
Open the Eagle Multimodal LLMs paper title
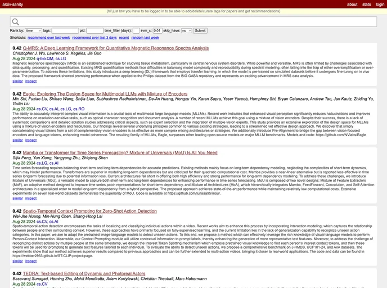click(105, 94)
